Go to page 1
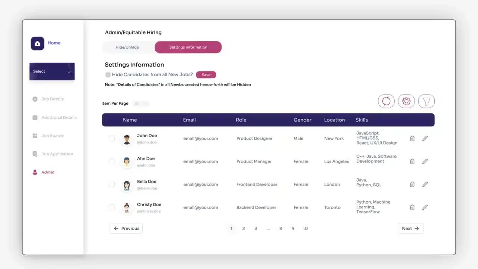The height and width of the screenshot is (269, 478). (x=231, y=229)
